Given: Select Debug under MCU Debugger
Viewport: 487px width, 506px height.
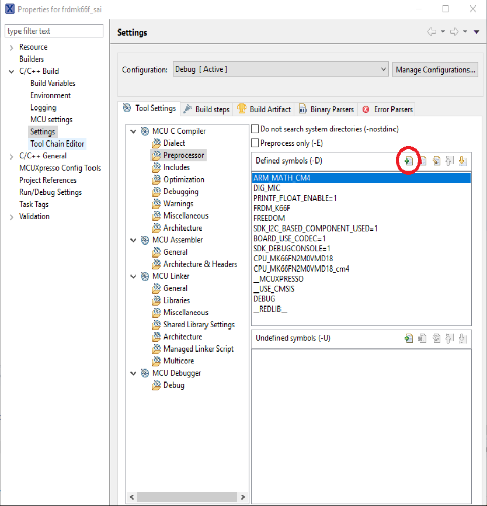Looking at the screenshot, I should click(x=174, y=385).
